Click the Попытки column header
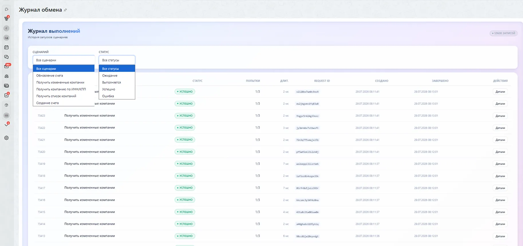The image size is (523, 246). (x=253, y=81)
